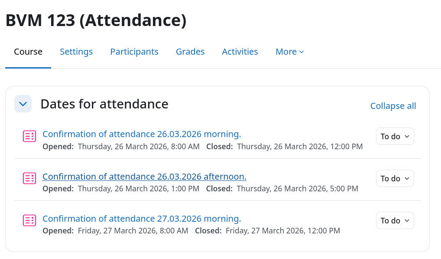Collapse the Dates for attendance section chevron

23,104
